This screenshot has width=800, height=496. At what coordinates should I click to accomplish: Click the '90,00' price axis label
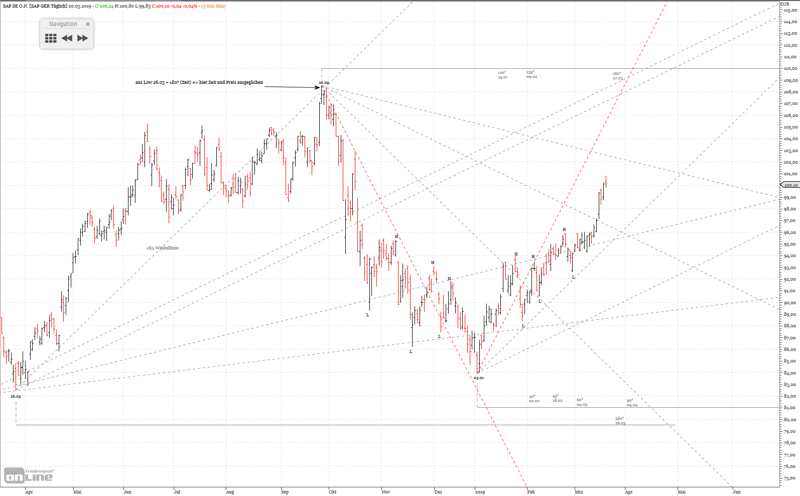789,303
